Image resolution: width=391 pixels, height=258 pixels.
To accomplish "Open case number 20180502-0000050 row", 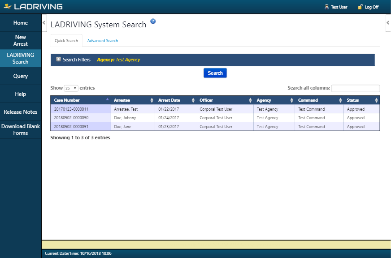I will (71, 118).
